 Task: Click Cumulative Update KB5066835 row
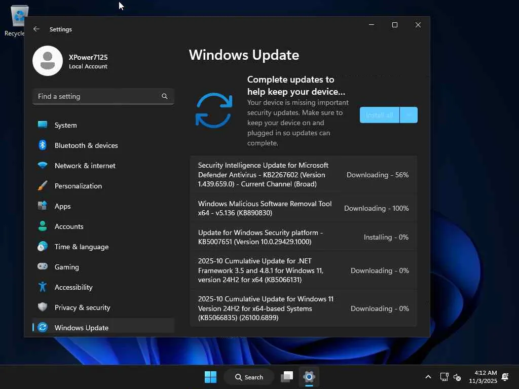point(304,308)
